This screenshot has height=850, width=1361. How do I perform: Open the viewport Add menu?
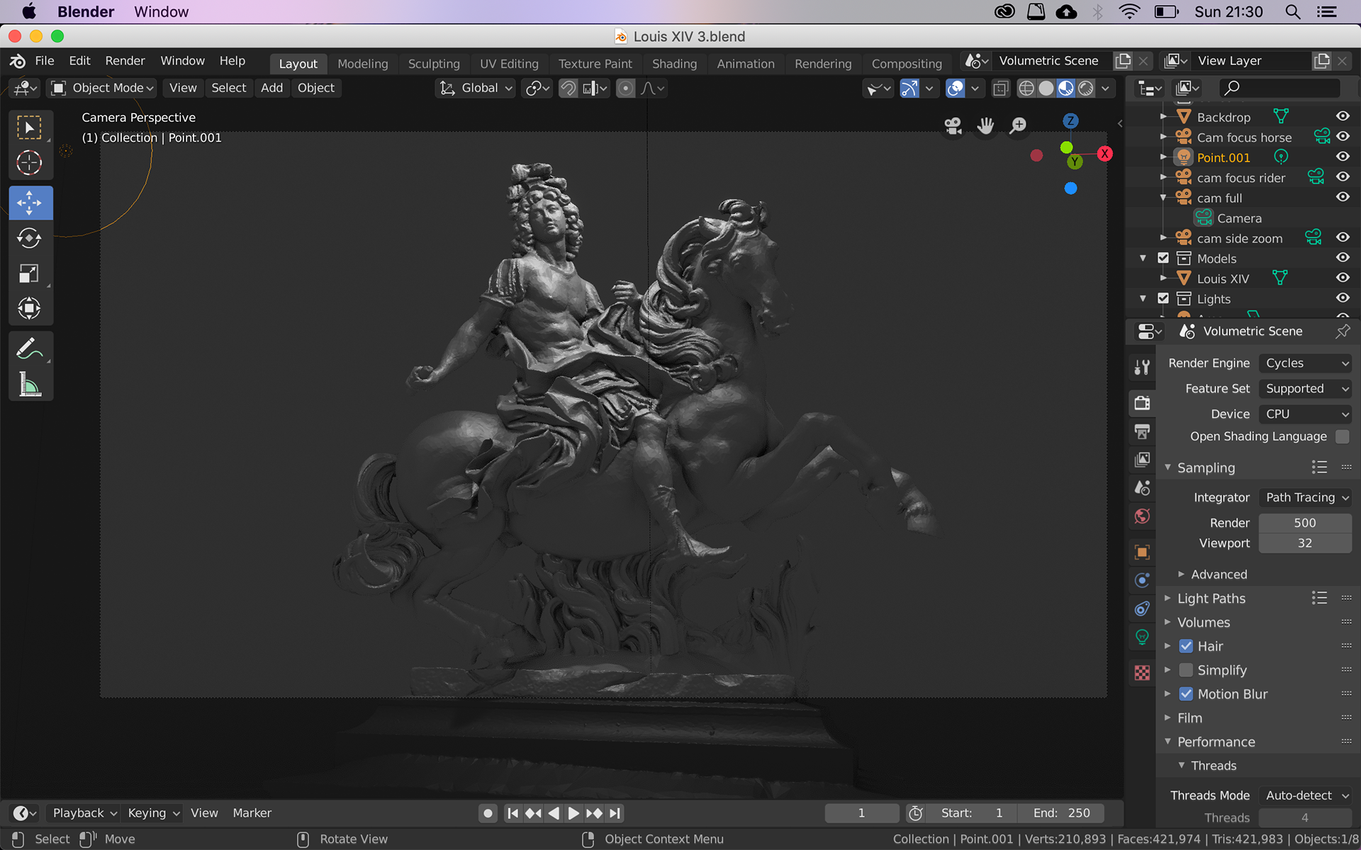click(x=271, y=88)
